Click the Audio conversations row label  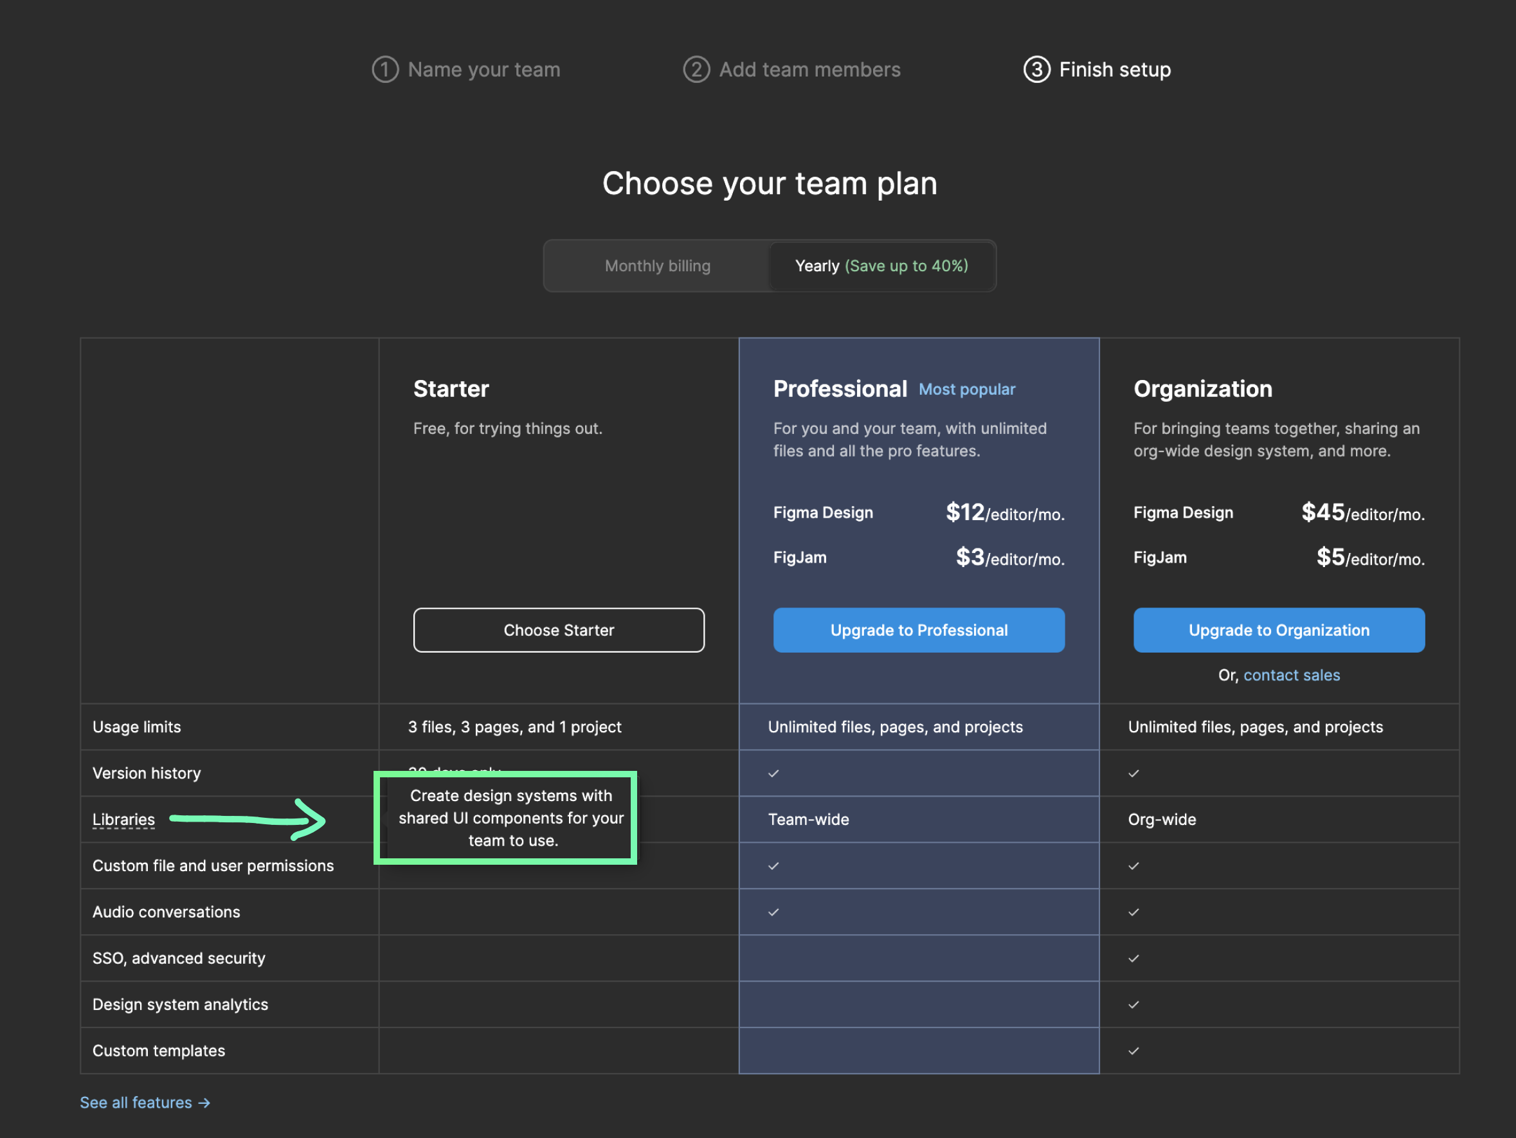[x=166, y=911]
